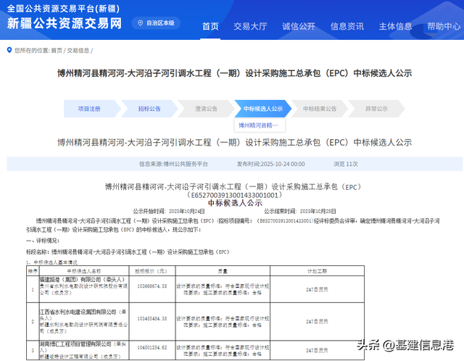Click 新疆公共资源交易网 site logo
This screenshot has width=464, height=361.
65,23
